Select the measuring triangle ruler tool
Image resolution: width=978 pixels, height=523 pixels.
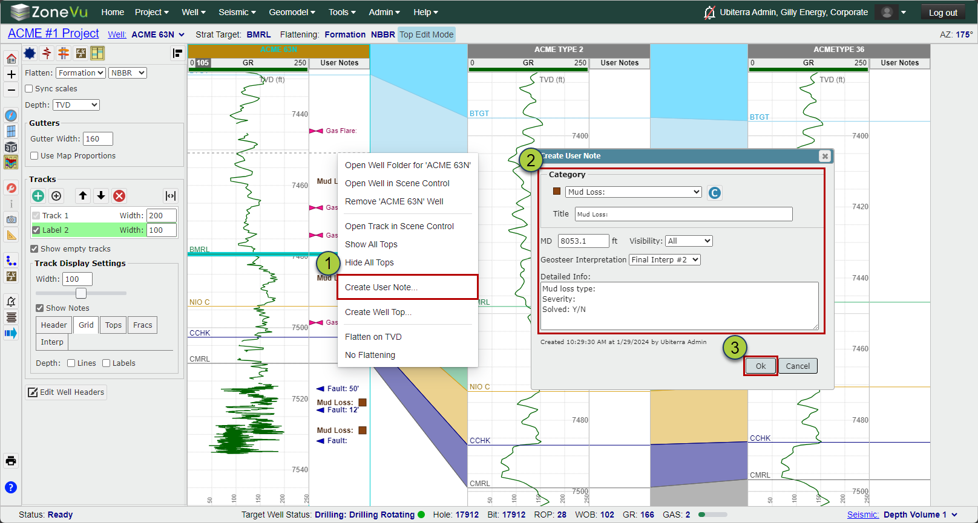coord(11,235)
